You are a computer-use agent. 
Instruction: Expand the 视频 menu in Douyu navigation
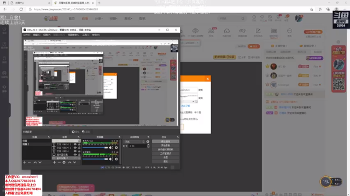(x=113, y=19)
